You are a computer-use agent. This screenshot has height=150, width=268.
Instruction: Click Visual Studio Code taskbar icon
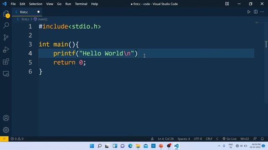pos(176,146)
